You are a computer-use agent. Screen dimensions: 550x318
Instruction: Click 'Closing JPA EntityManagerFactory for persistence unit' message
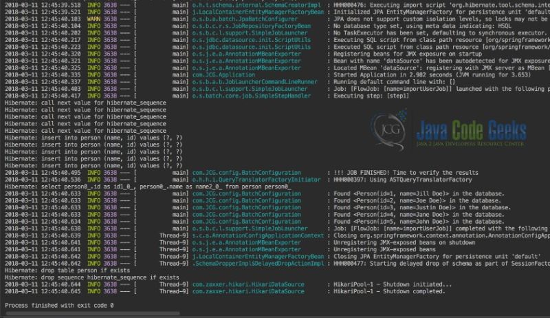[x=437, y=257]
